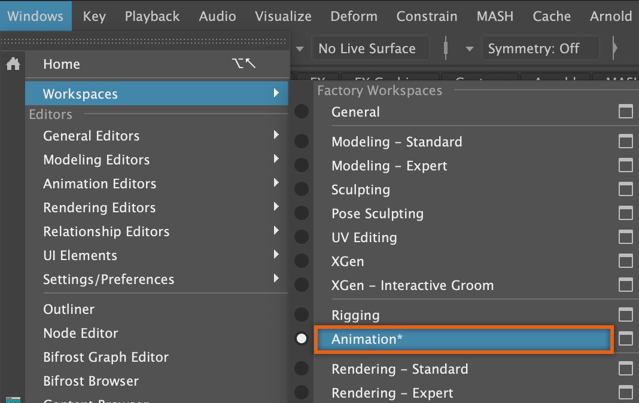Open the Key menu

point(94,16)
